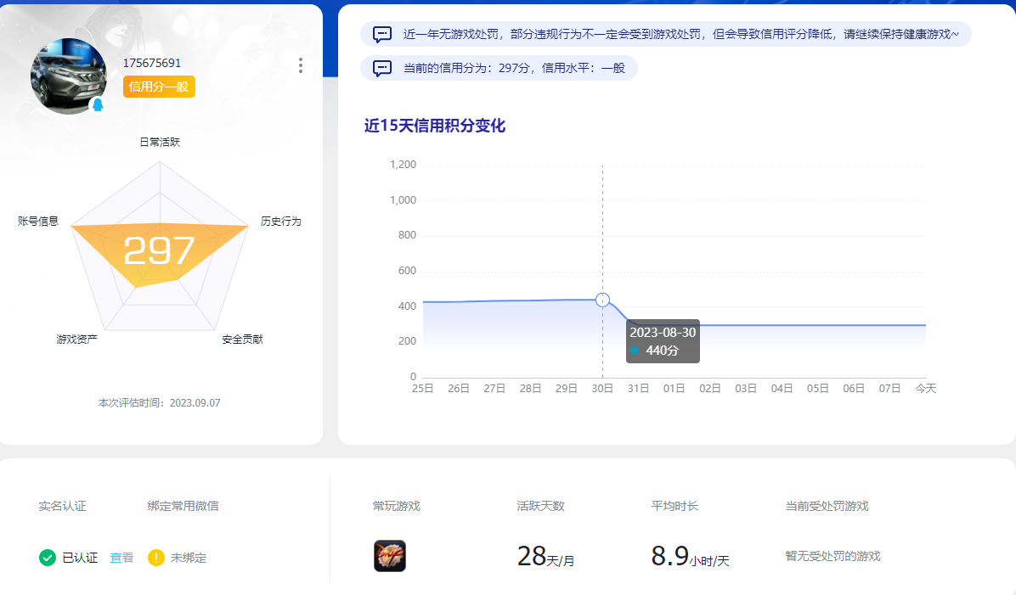
Task: Click the 查看 link next to 已认证
Action: click(121, 558)
